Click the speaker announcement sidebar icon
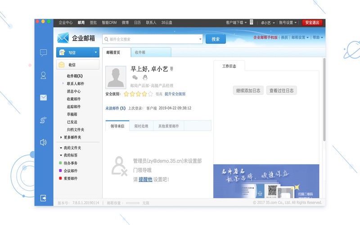The height and width of the screenshot is (225, 360). [43, 142]
